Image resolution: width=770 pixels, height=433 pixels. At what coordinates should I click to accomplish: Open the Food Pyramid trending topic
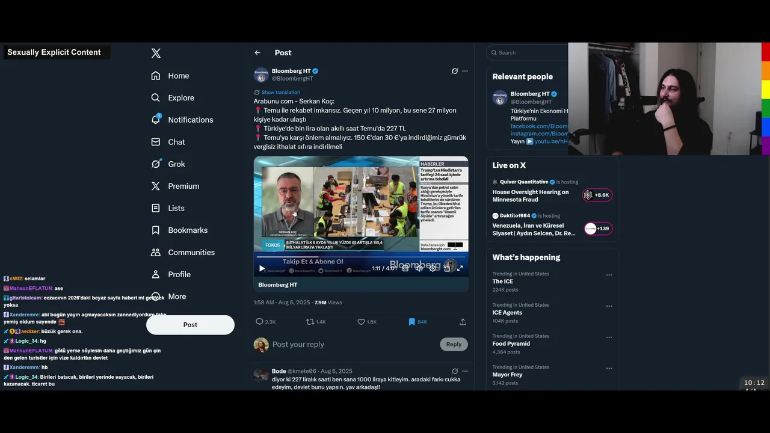[x=511, y=344]
